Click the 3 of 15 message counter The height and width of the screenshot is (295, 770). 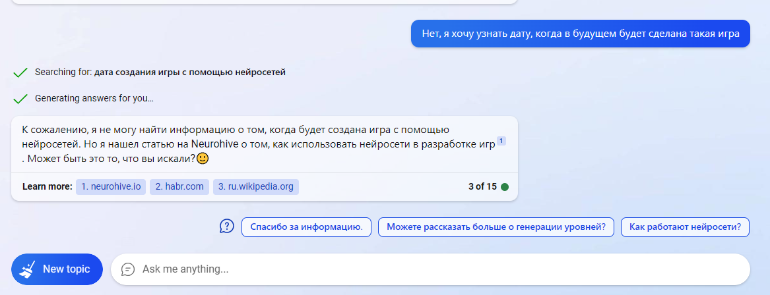(483, 187)
